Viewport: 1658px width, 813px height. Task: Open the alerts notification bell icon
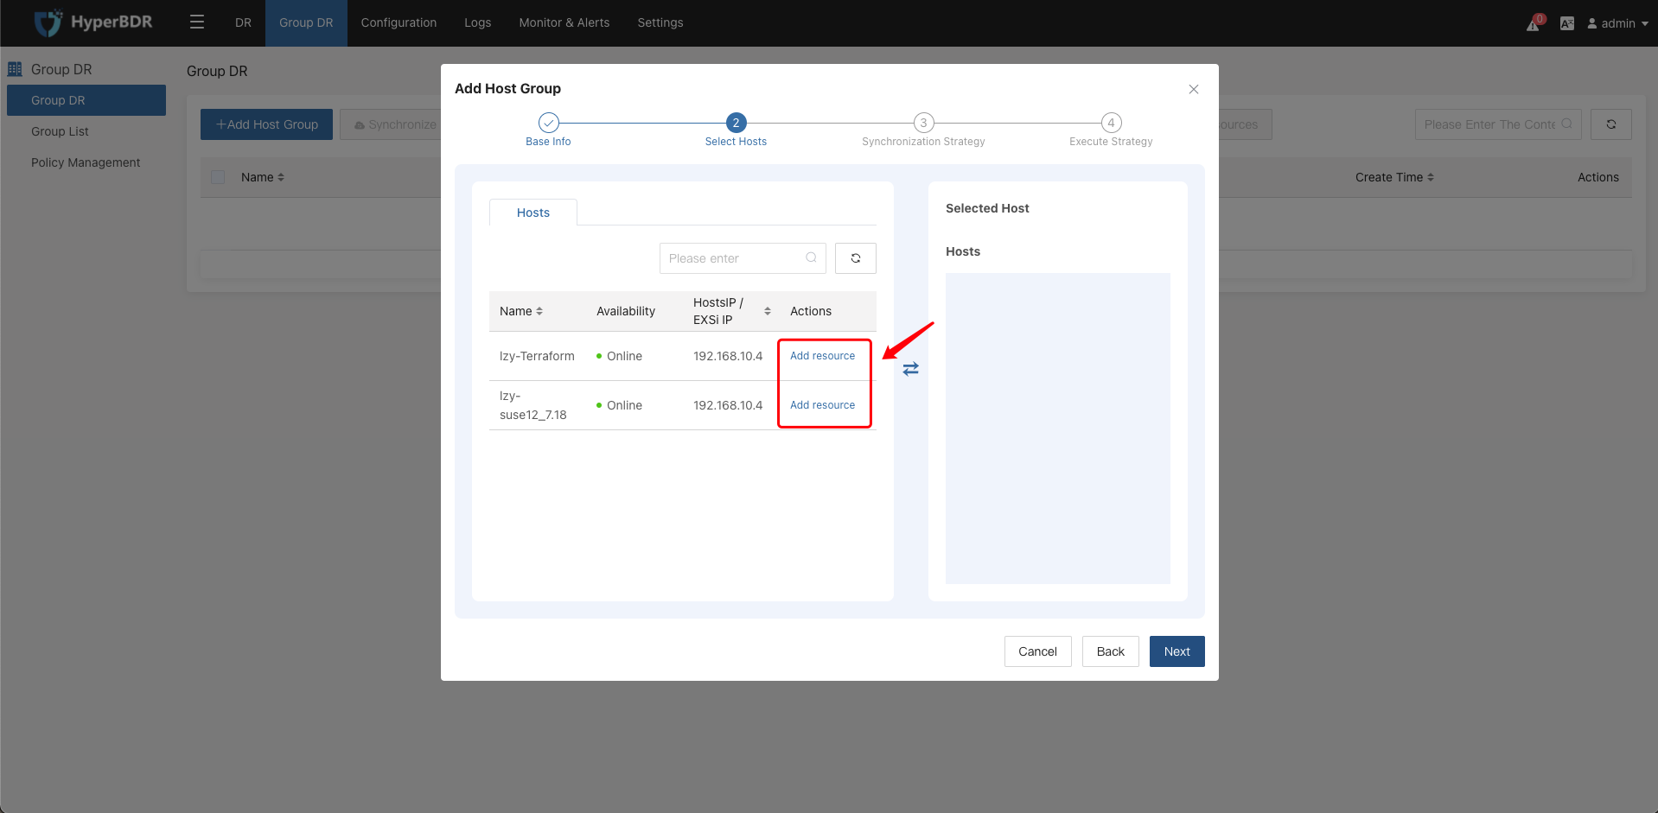tap(1534, 23)
